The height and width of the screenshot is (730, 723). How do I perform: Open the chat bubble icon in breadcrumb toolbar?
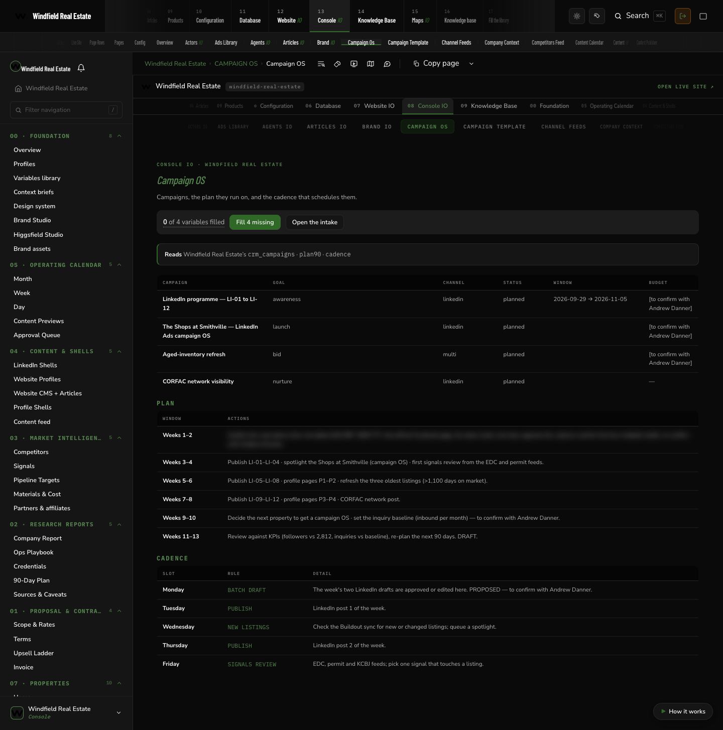point(387,64)
